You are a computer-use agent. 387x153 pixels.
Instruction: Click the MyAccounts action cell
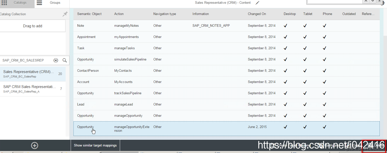click(x=123, y=82)
